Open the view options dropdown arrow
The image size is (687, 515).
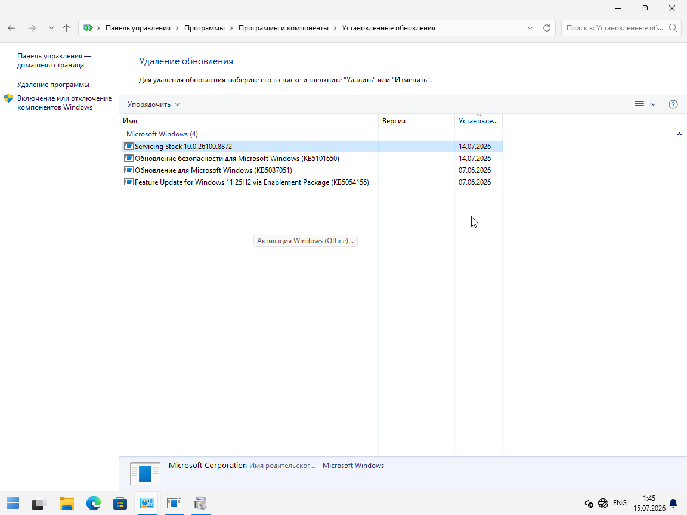(x=653, y=104)
